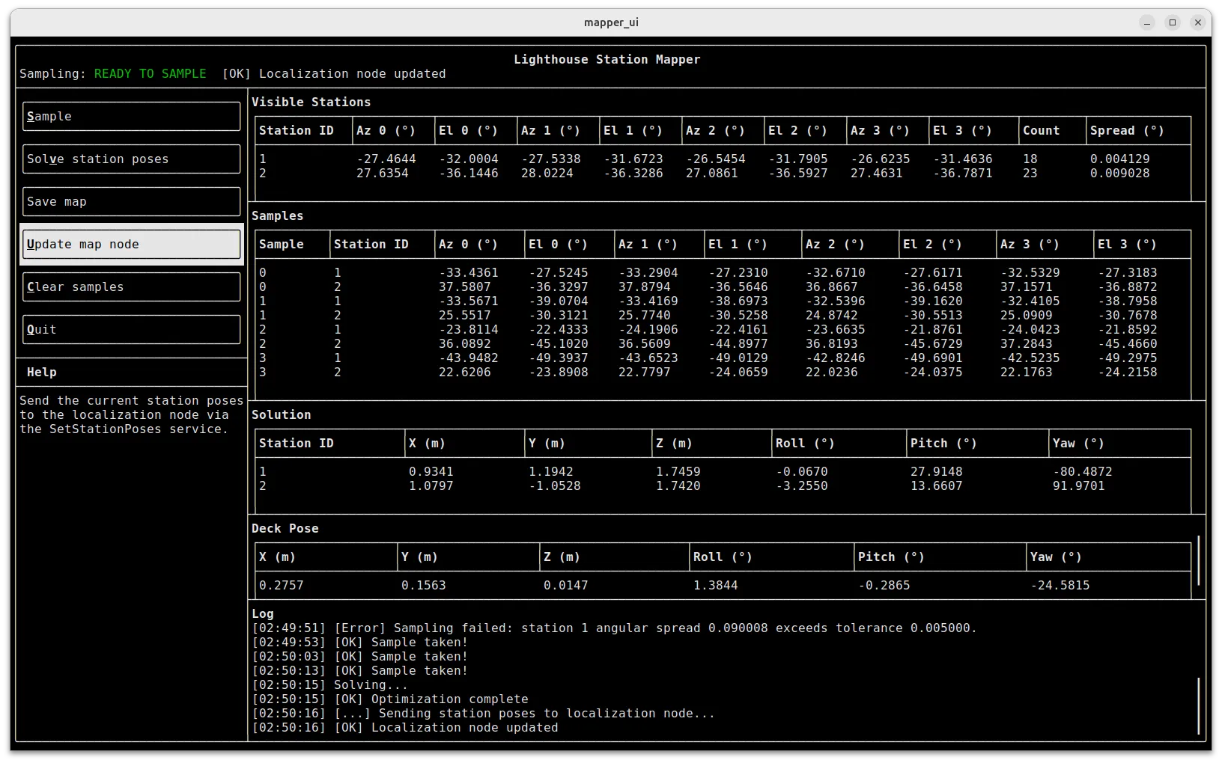Click the Samples section heading
Viewport: 1222px width, 763px height.
(x=278, y=216)
